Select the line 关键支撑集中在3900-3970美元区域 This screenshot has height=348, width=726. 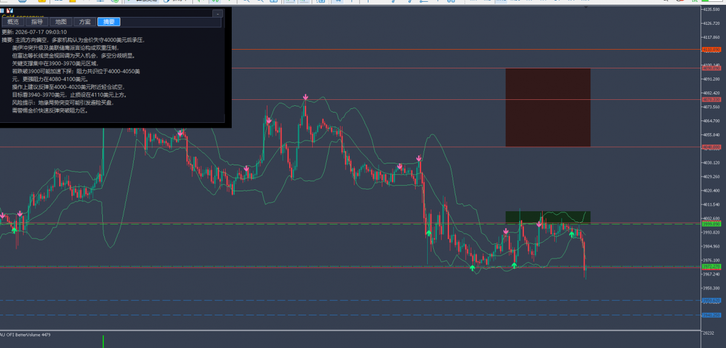point(54,64)
